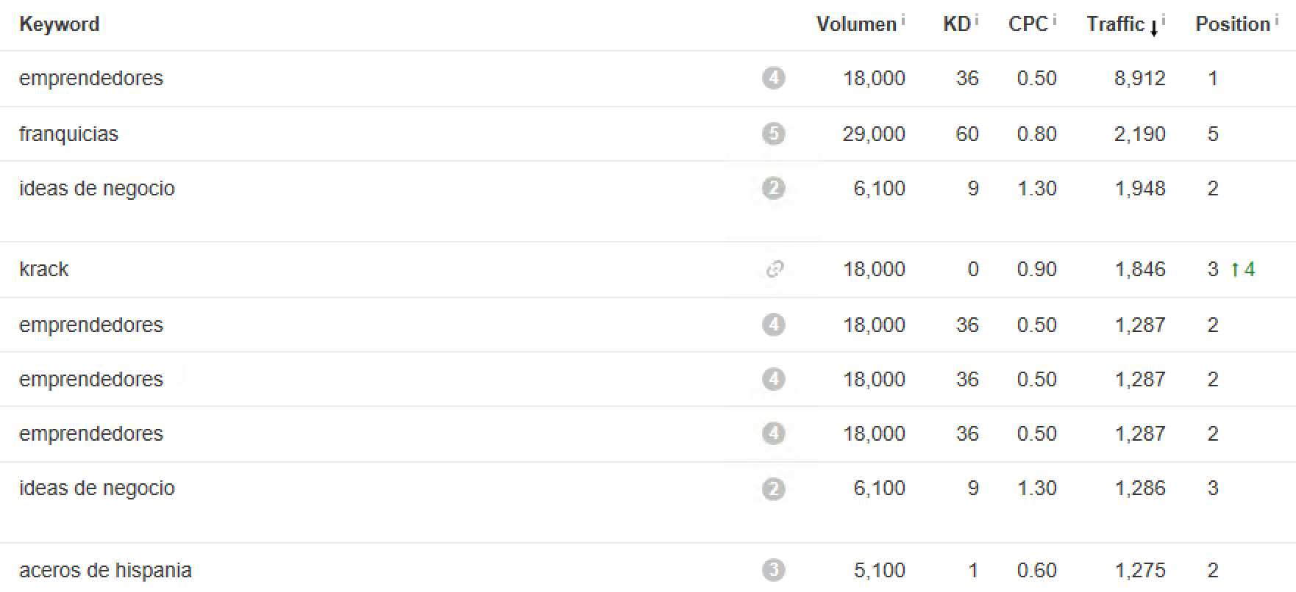Image resolution: width=1296 pixels, height=592 pixels.
Task: Sort by the Position column header
Action: tap(1233, 24)
